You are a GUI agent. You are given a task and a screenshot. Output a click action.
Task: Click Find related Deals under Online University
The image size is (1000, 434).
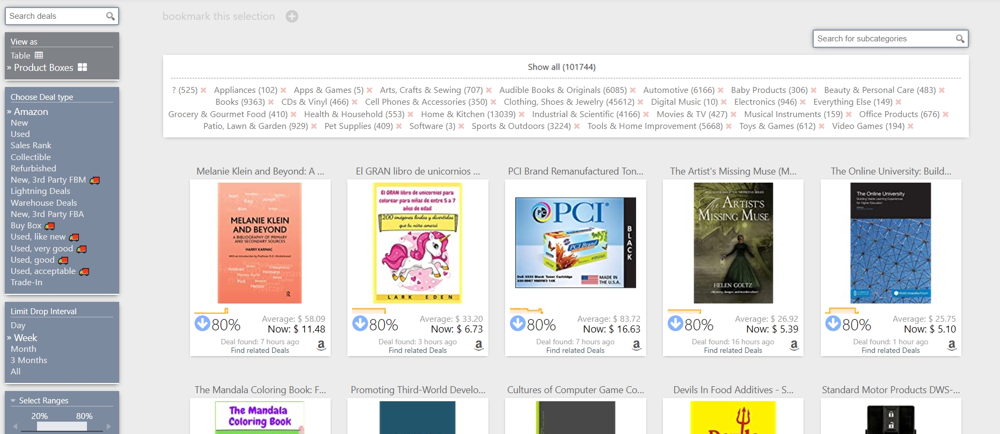coord(891,350)
